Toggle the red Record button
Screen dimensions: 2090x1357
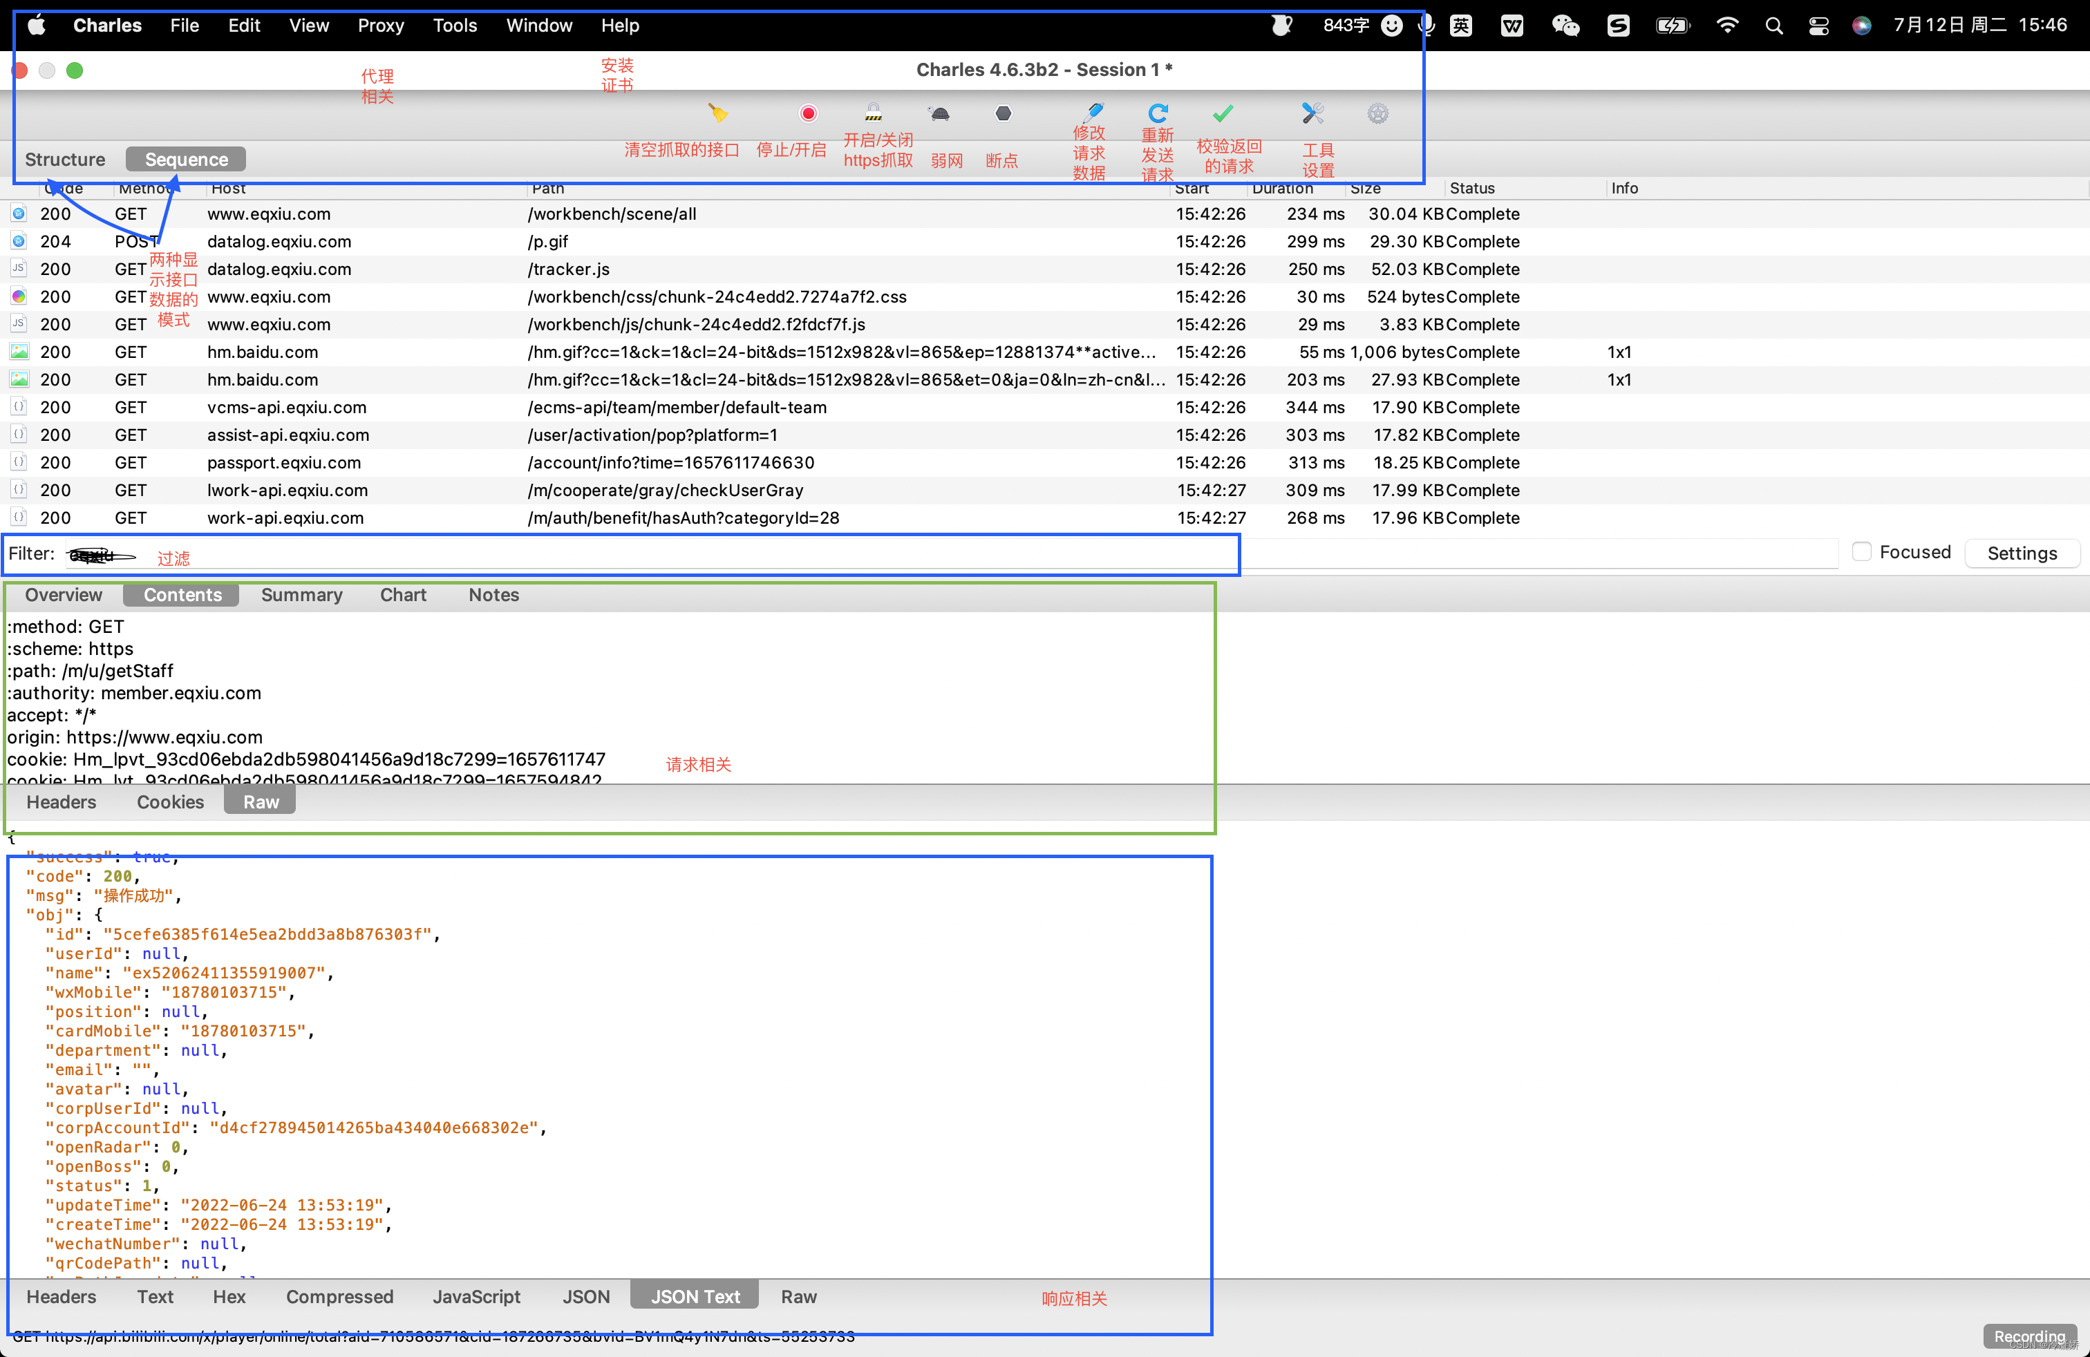click(808, 113)
